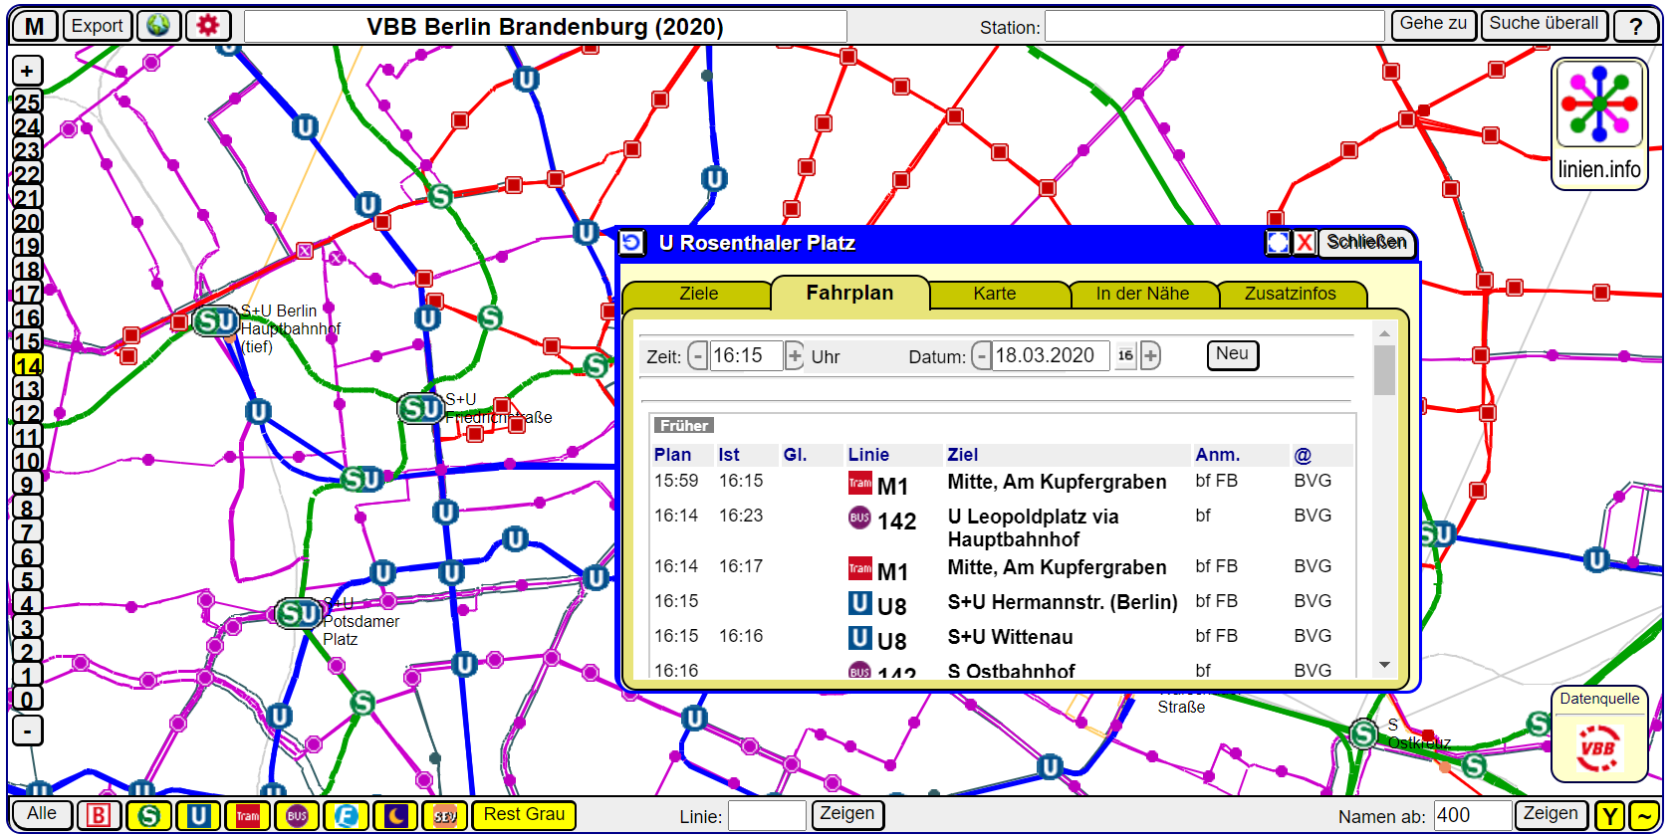Click the calendar icon next to Datum
Image resolution: width=1677 pixels, height=836 pixels.
point(1125,355)
